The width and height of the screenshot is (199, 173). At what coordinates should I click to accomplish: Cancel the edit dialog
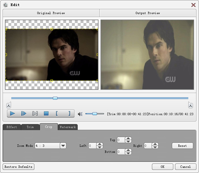(x=185, y=167)
